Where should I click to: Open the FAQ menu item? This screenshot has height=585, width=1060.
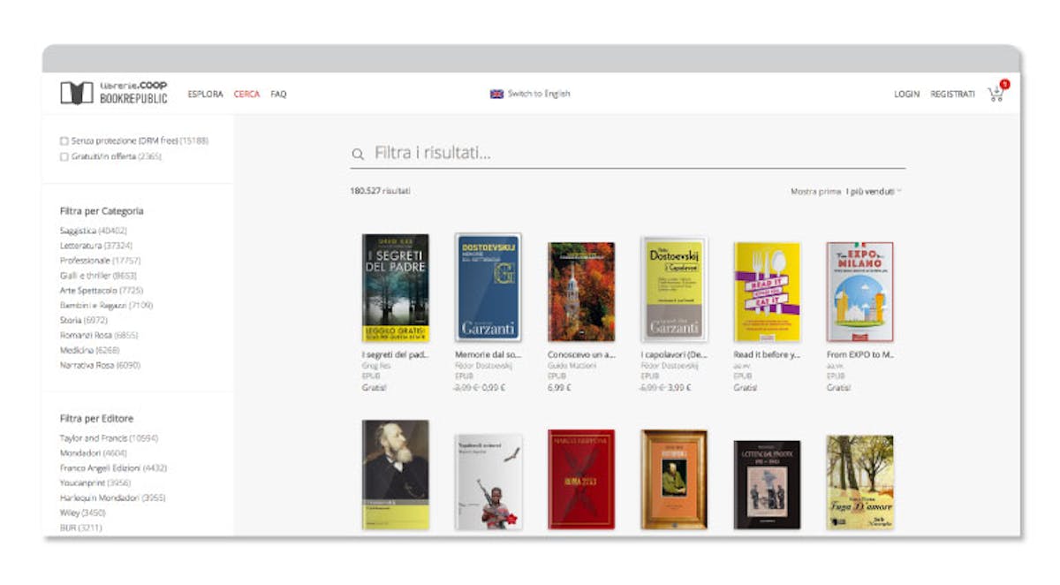tap(278, 94)
